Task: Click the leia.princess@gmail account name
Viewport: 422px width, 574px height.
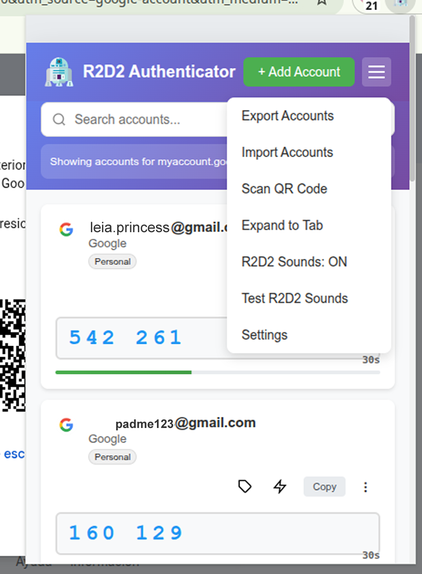Action: point(158,228)
